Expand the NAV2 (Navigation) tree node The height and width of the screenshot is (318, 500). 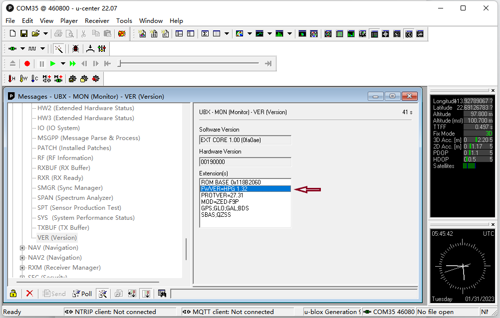[x=22, y=258]
